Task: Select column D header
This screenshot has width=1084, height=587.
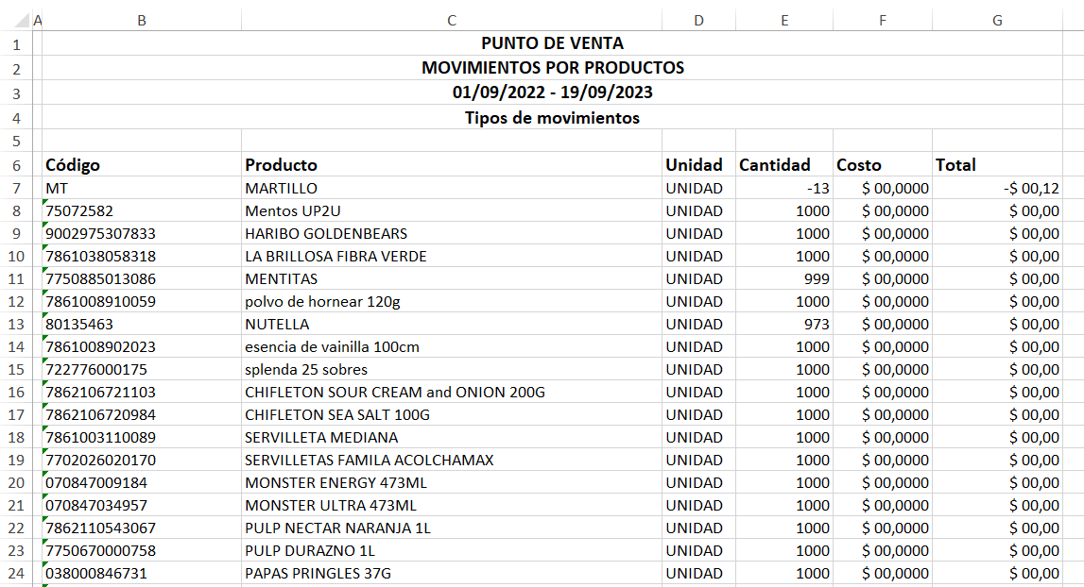Action: pos(699,21)
